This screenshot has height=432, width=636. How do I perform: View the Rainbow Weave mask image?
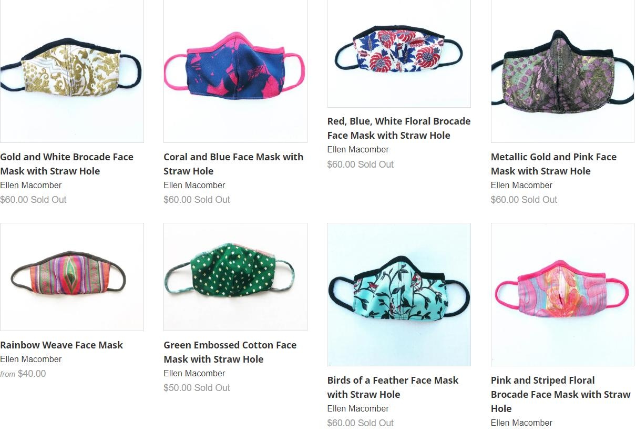click(x=72, y=277)
